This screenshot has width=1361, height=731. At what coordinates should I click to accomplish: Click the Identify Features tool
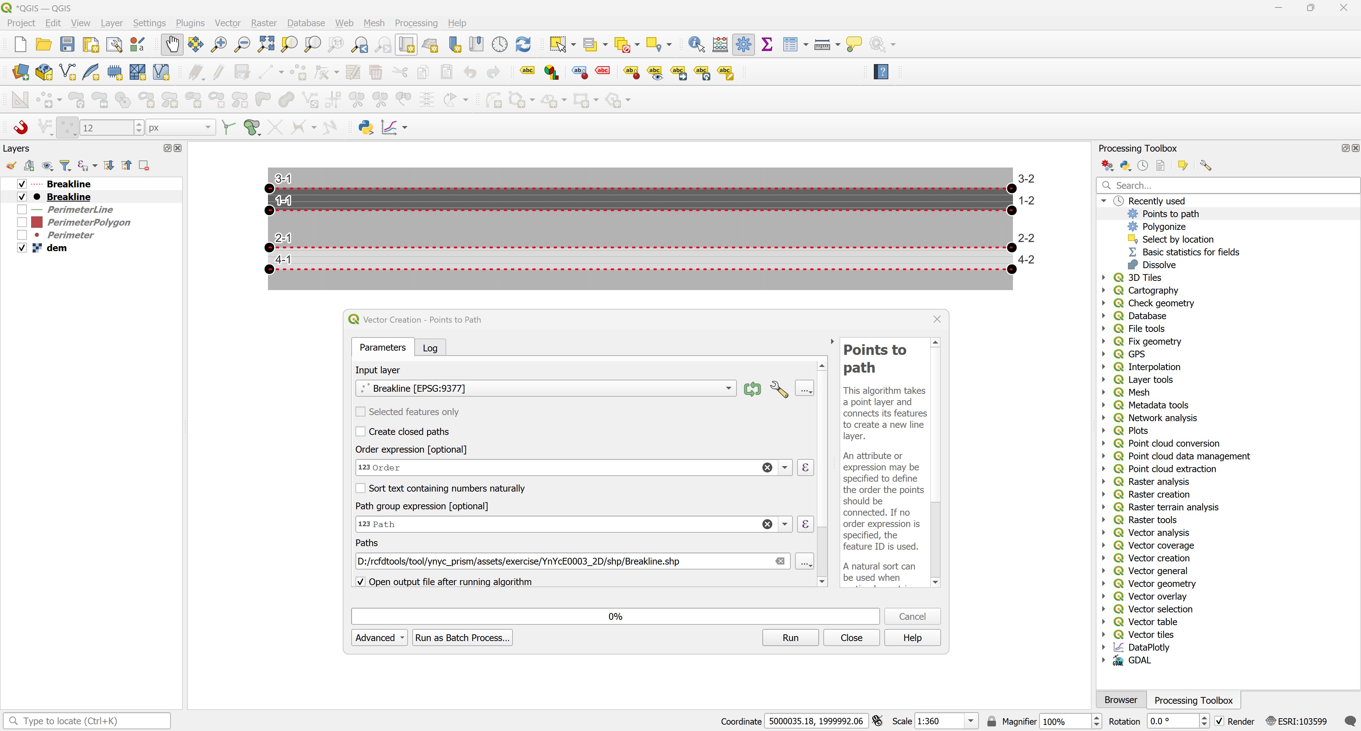tap(696, 44)
